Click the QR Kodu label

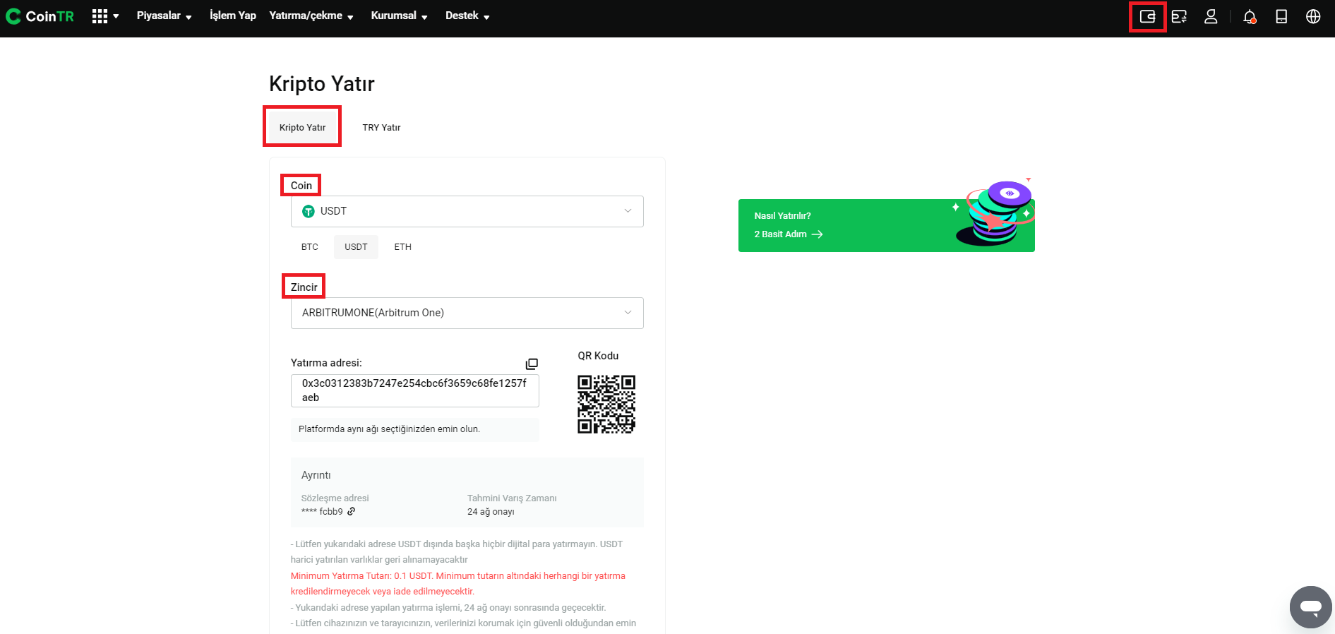point(598,356)
